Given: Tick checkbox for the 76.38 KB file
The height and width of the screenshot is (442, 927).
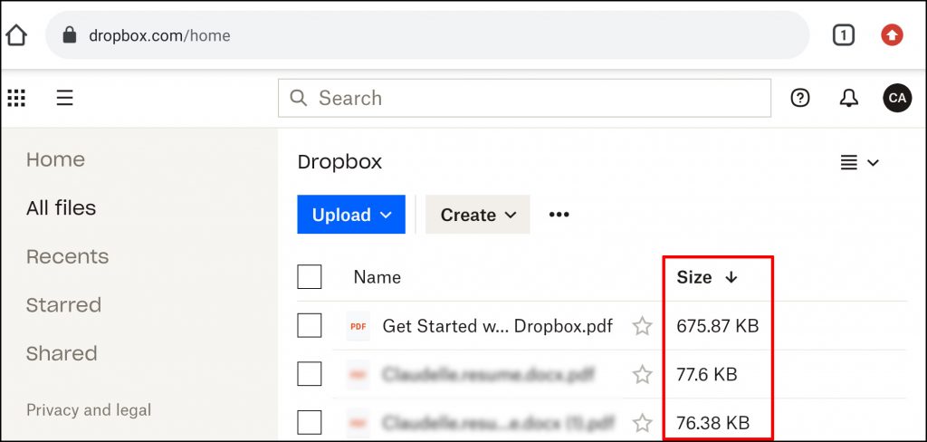Looking at the screenshot, I should point(310,422).
